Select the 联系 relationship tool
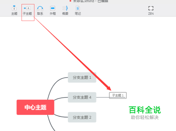 (x=40, y=11)
